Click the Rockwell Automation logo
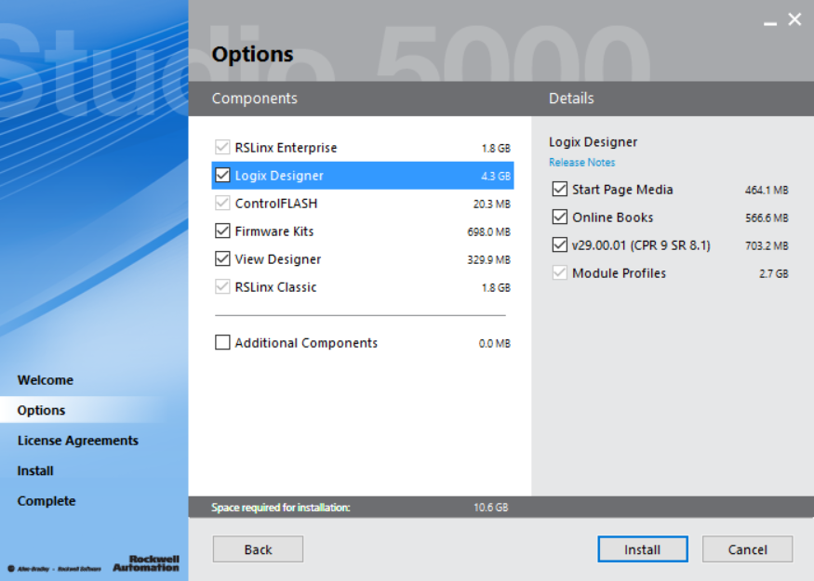Screen dimensions: 814x581 [x=146, y=563]
